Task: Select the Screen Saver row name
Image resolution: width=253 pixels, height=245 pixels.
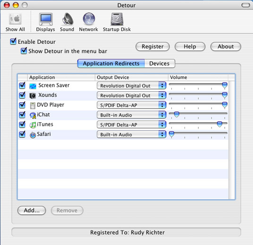Action: click(x=54, y=85)
